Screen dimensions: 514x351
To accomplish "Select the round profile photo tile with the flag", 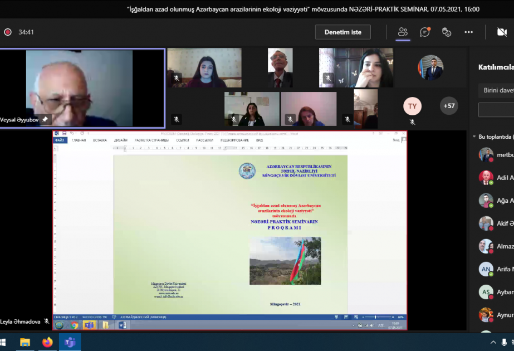I will click(x=430, y=68).
